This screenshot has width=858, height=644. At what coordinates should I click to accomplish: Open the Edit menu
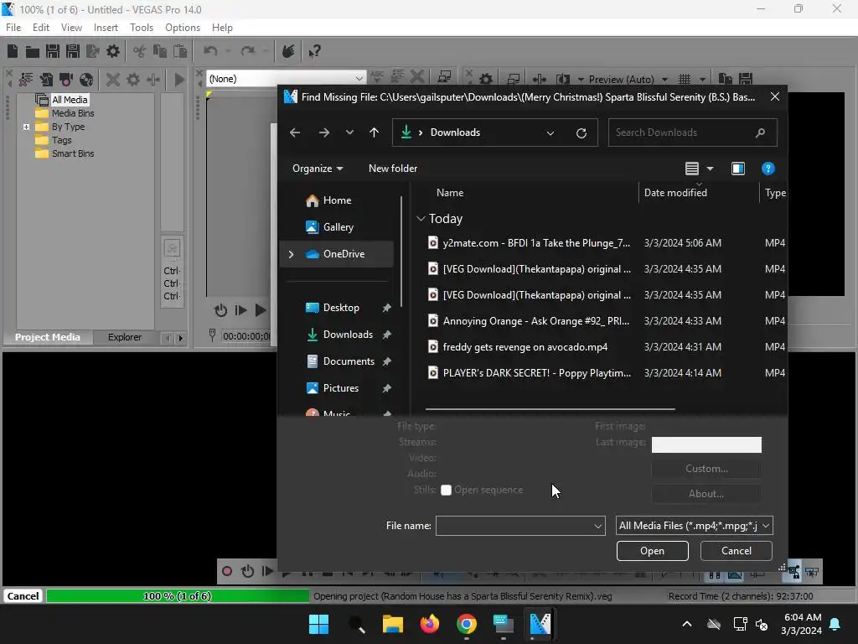click(x=40, y=28)
